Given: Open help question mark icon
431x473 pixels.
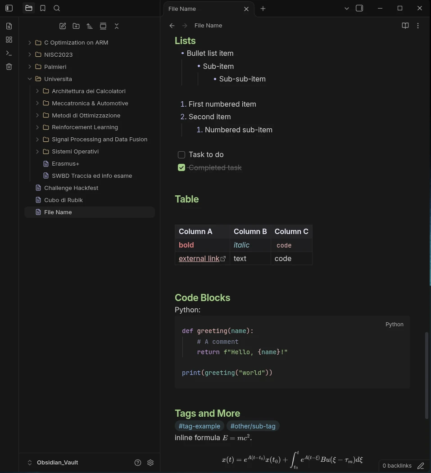Looking at the screenshot, I should point(138,463).
